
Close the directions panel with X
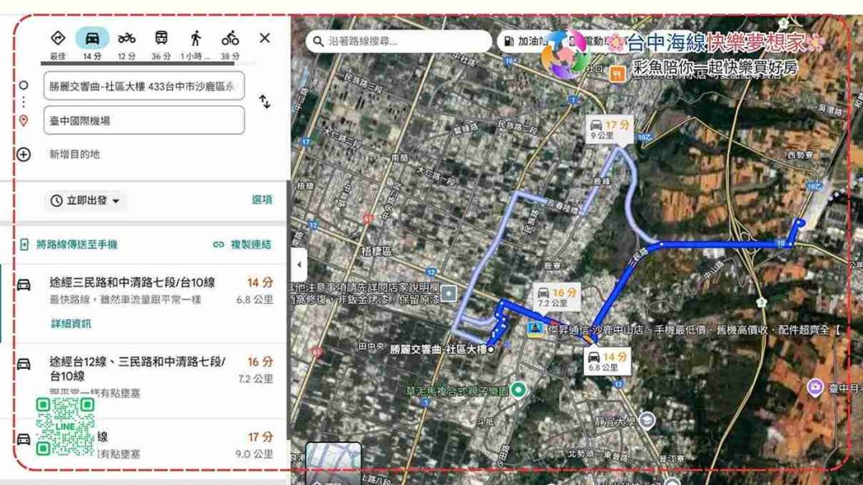pos(265,38)
